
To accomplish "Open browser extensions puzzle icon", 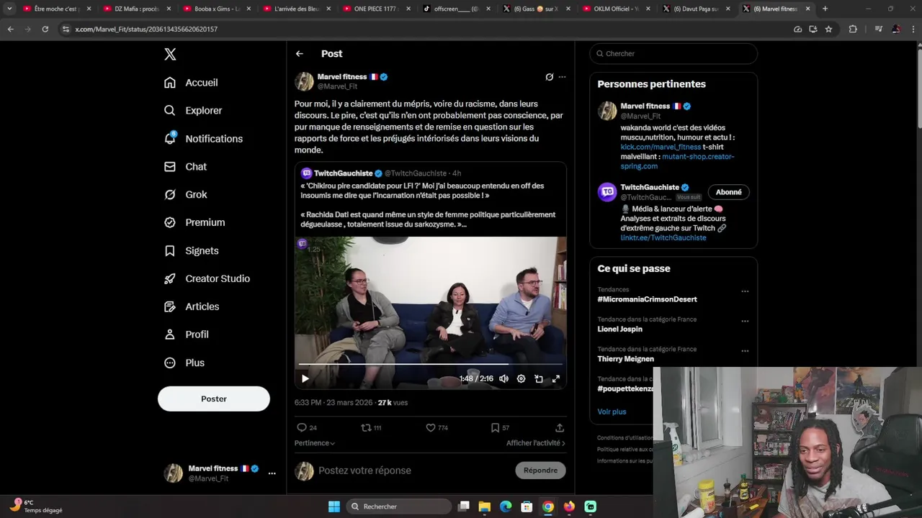I will tap(853, 29).
